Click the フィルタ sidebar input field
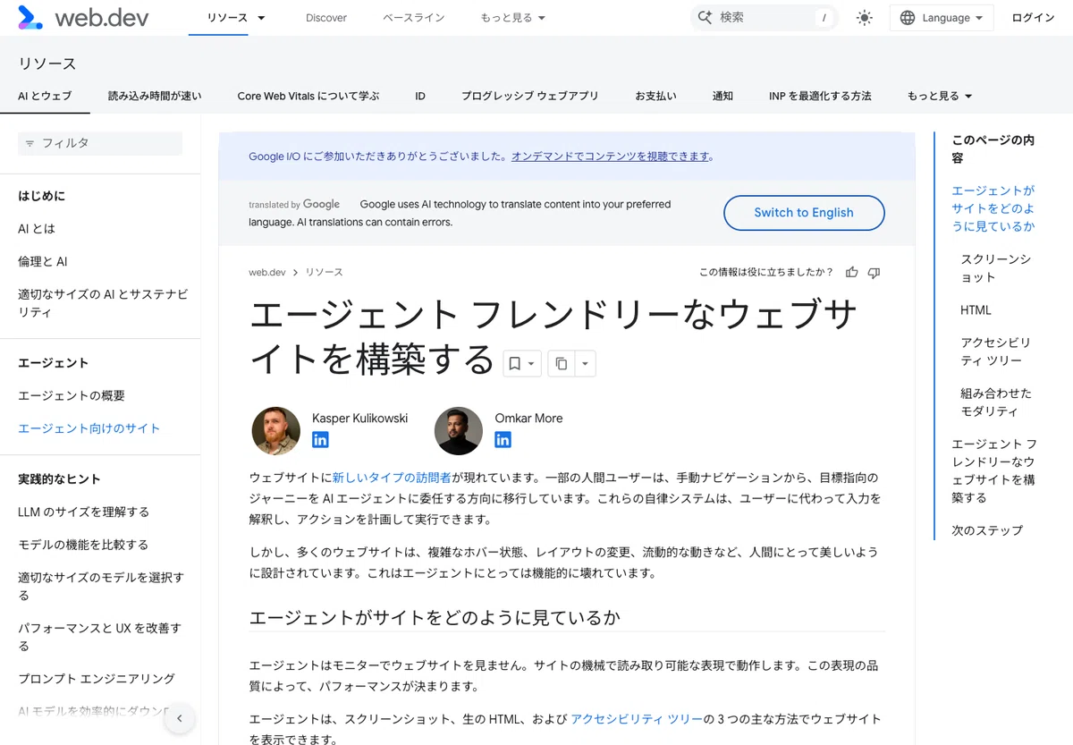1073x745 pixels. pos(100,143)
